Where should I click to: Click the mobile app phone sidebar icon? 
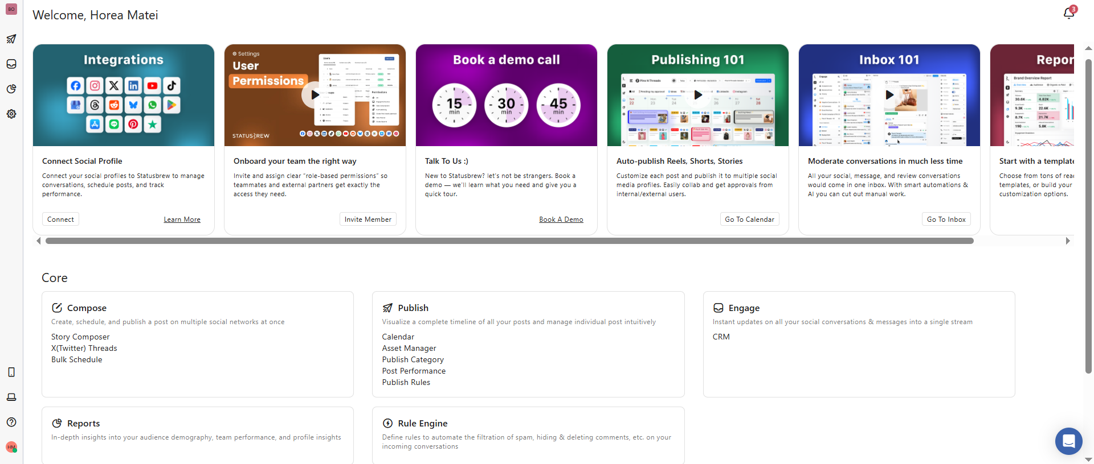point(11,372)
